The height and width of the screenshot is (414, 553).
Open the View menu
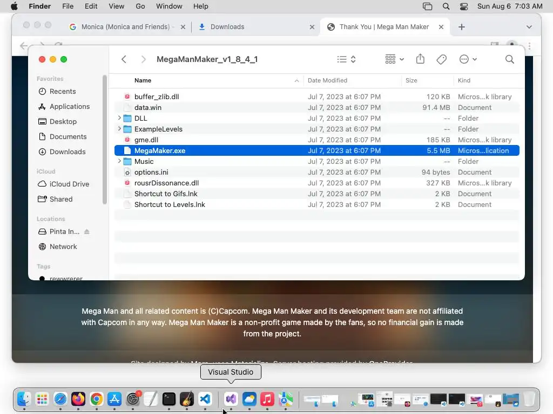point(117,6)
